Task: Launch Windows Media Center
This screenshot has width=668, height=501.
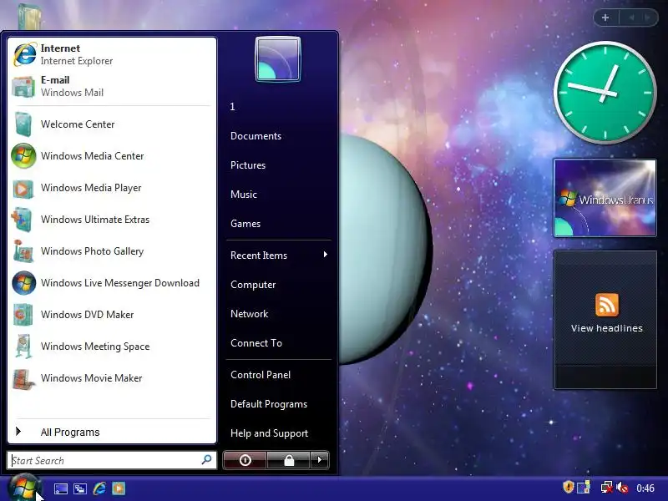Action: point(112,156)
